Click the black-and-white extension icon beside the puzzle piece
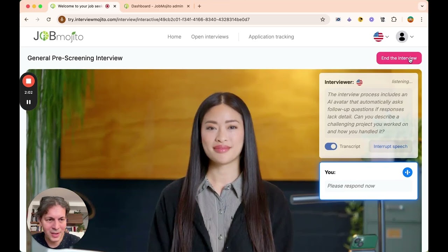 (383, 20)
